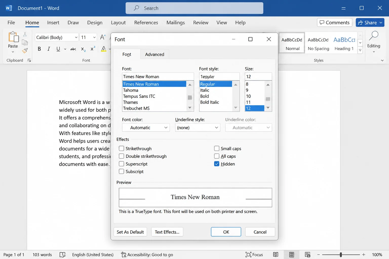Select the Format Painter brush icon
The image size is (389, 259).
(25, 51)
